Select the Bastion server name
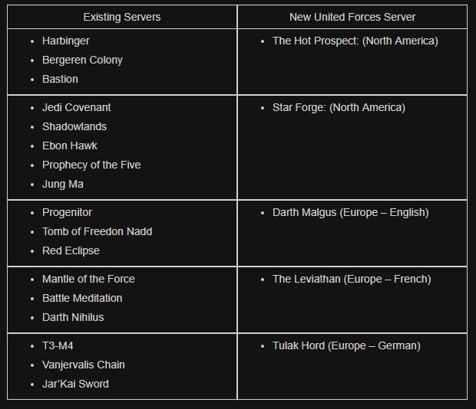The image size is (476, 409). click(x=60, y=79)
